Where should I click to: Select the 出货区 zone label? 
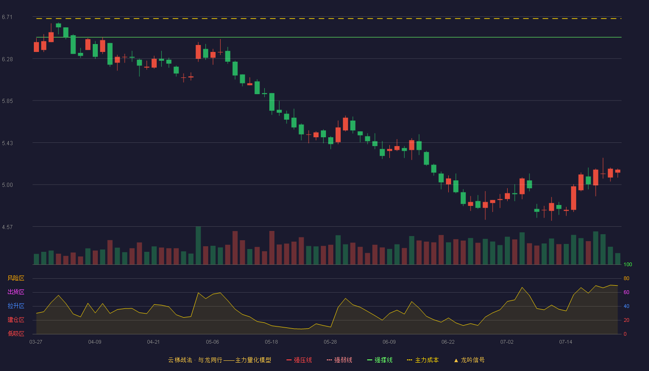point(16,292)
